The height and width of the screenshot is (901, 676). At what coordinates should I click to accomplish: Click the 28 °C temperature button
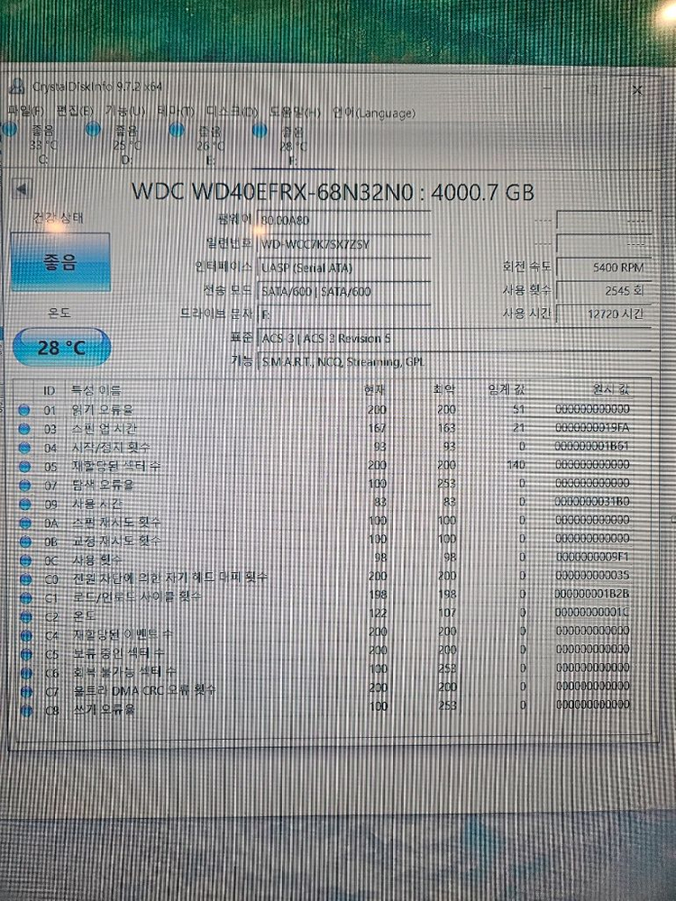[61, 347]
